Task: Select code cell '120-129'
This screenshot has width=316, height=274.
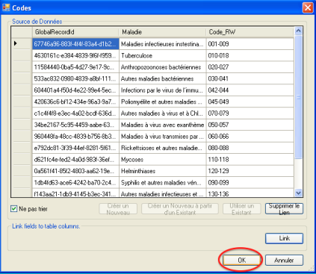Action: [x=250, y=171]
